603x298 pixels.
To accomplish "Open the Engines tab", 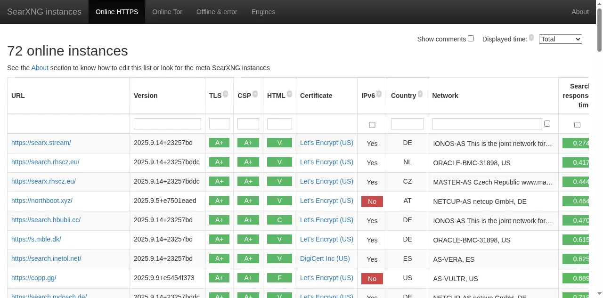I will (x=263, y=12).
